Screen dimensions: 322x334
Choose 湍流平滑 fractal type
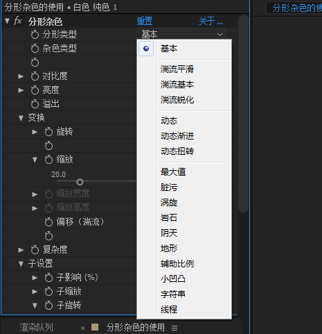point(177,69)
